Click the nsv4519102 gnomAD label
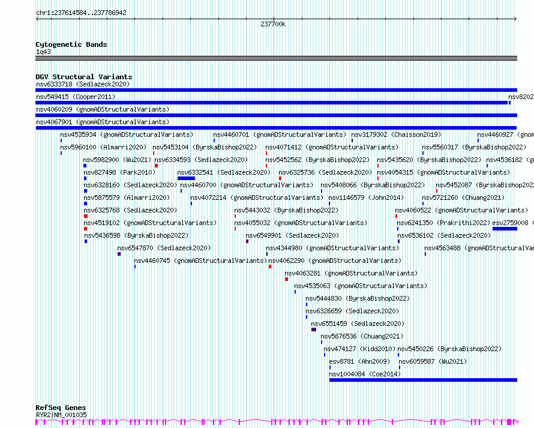The width and height of the screenshot is (534, 428). [150, 223]
